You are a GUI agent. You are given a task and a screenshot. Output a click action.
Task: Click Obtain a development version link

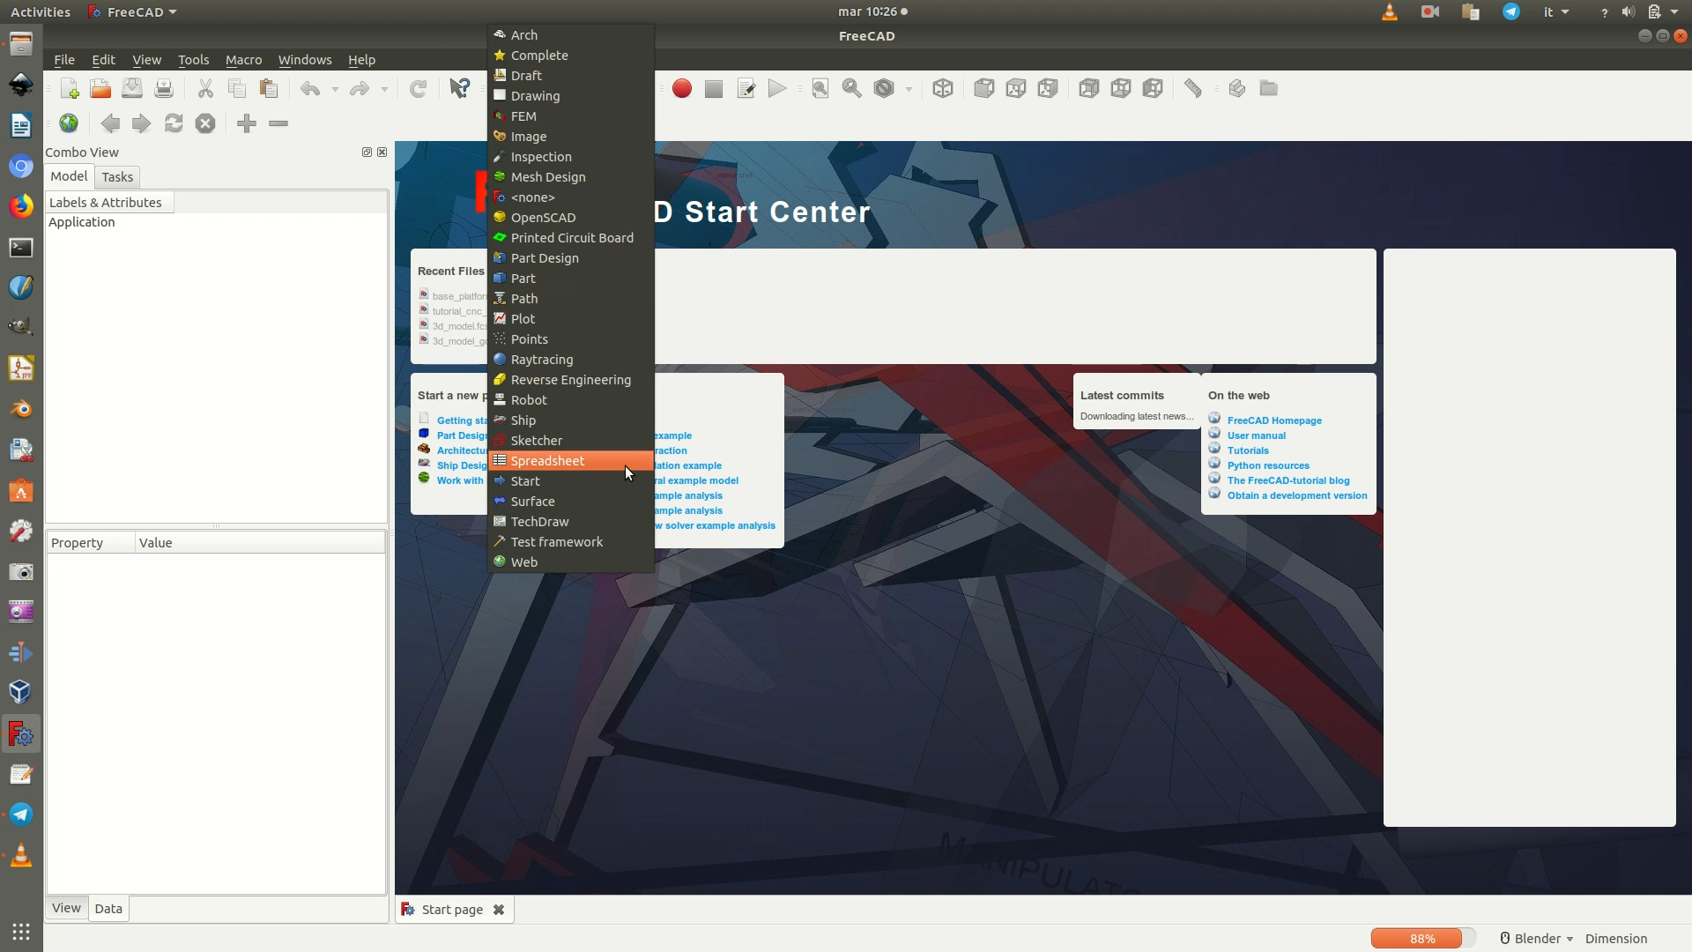point(1297,495)
